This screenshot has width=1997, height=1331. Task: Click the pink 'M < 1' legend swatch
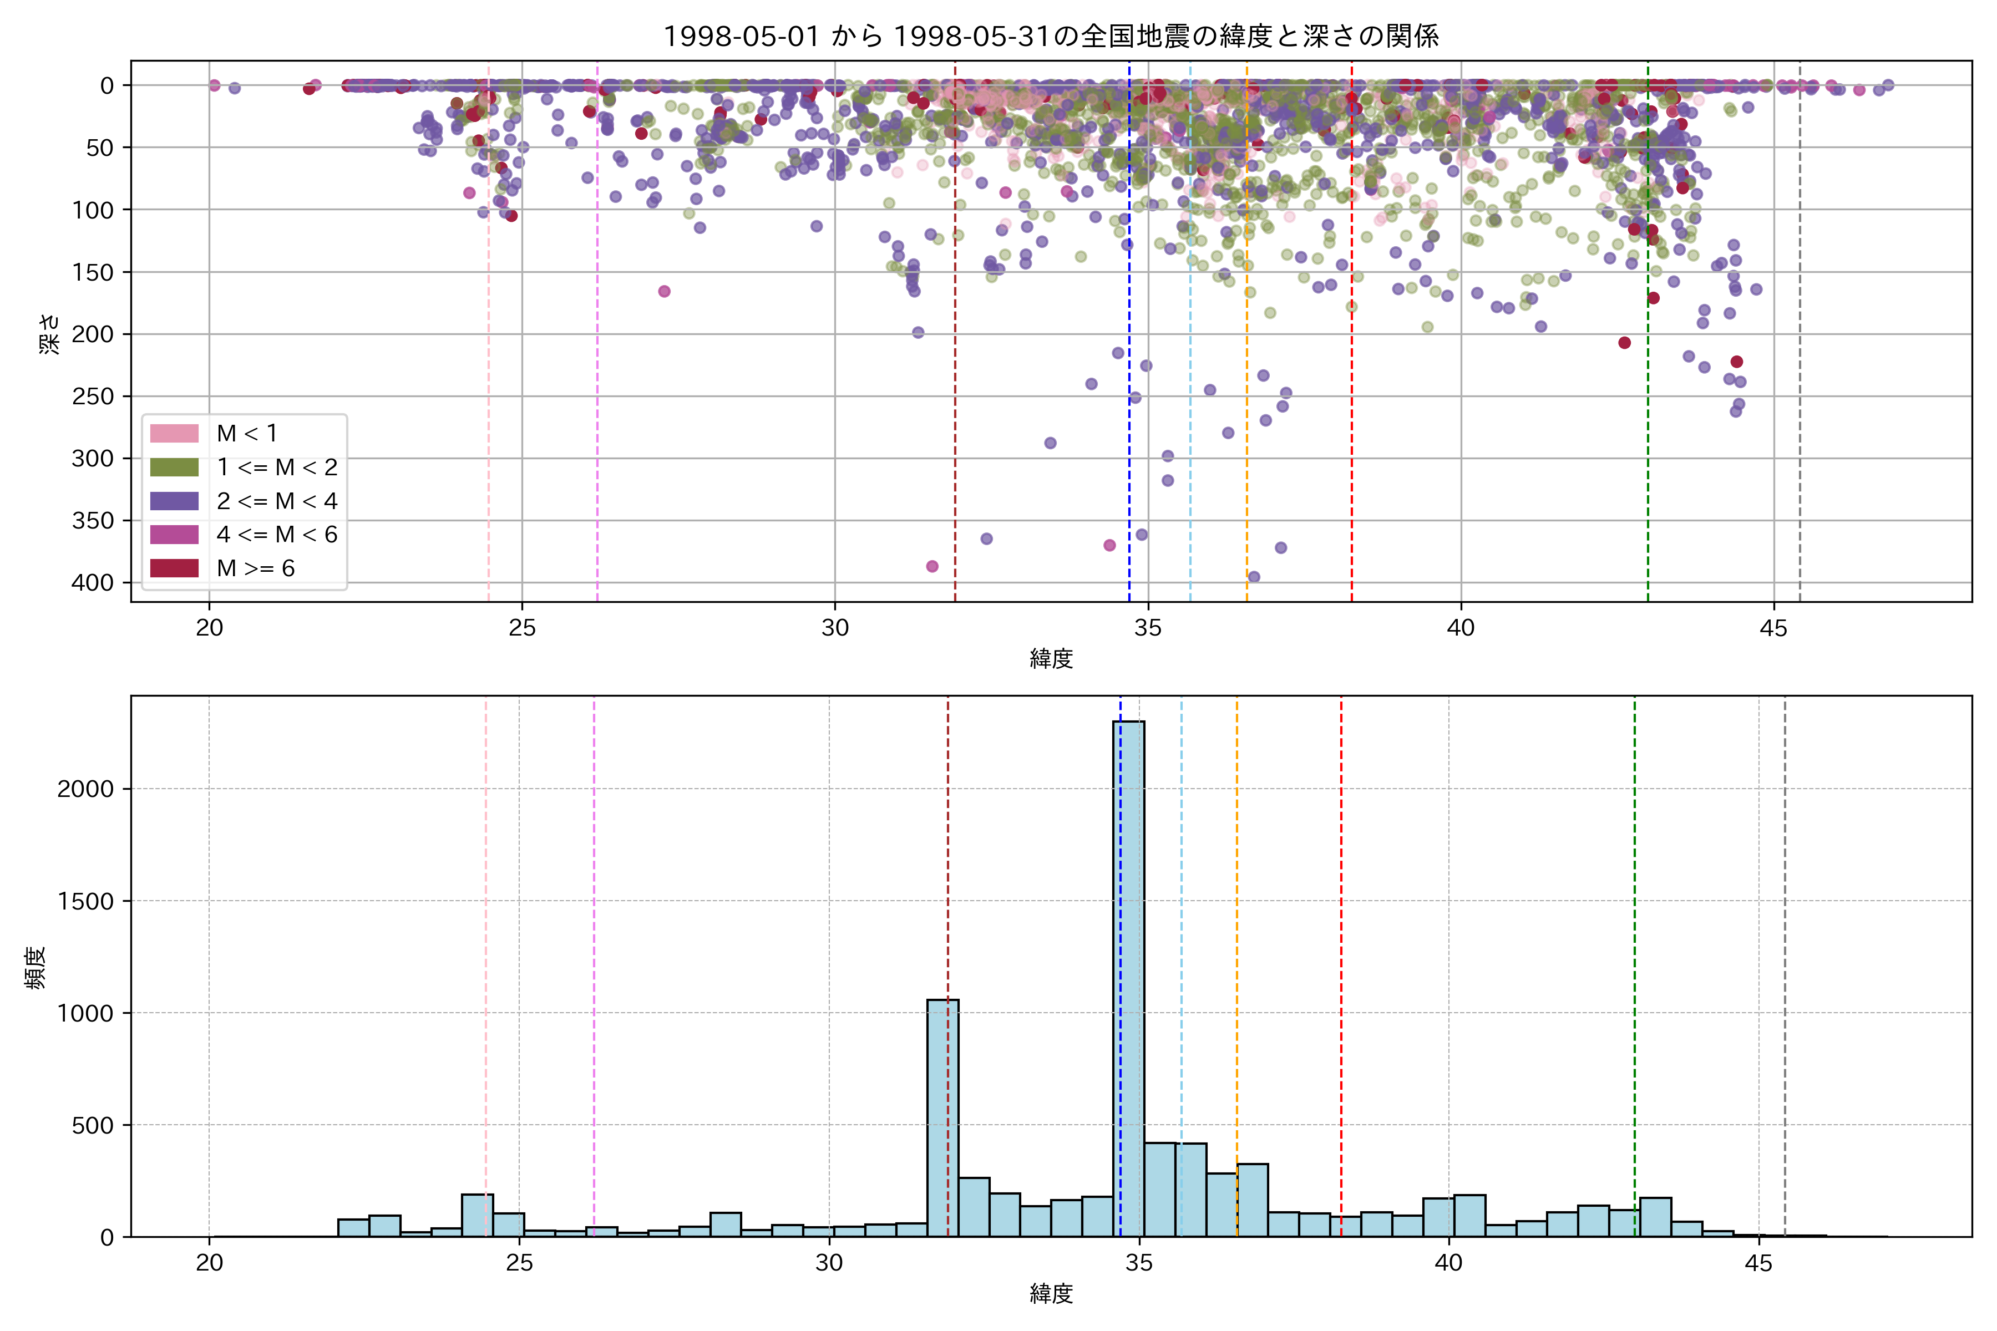[x=174, y=434]
